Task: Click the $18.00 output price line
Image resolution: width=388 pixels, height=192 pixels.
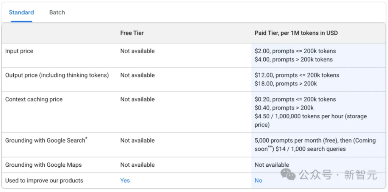Action: [286, 84]
